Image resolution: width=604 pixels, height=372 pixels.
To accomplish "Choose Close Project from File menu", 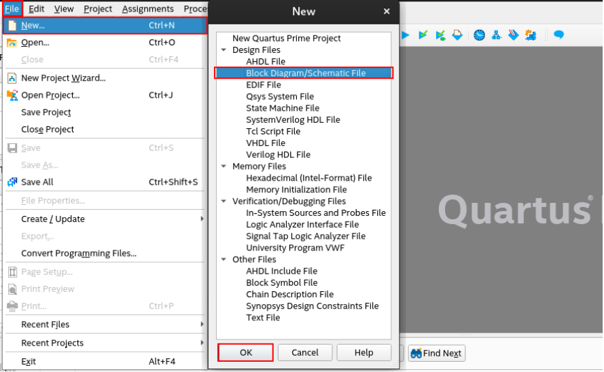I will [x=105, y=129].
